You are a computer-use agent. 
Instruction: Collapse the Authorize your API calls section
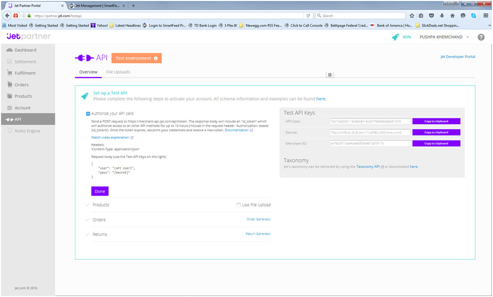point(88,113)
